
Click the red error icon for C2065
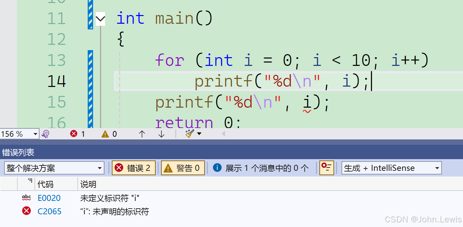coord(26,211)
